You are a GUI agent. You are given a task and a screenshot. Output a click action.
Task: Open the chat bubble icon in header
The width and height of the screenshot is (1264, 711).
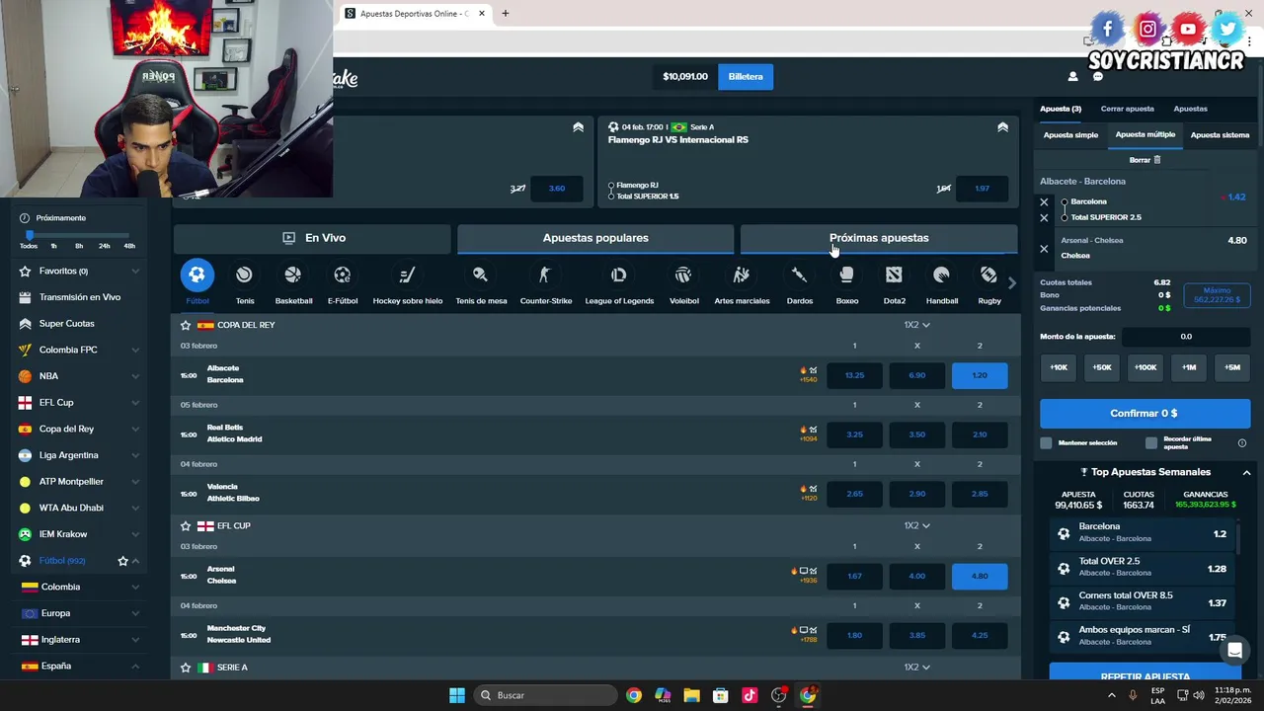tap(1097, 76)
